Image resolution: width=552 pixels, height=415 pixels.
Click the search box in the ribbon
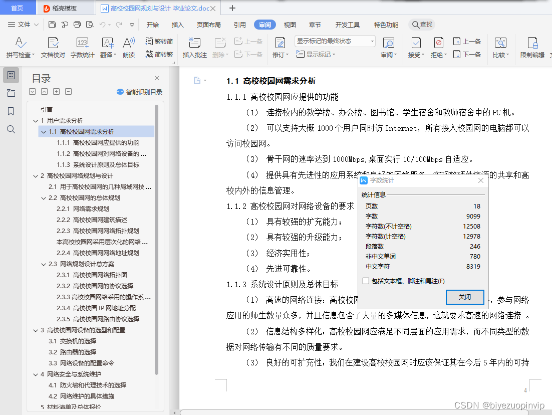422,24
